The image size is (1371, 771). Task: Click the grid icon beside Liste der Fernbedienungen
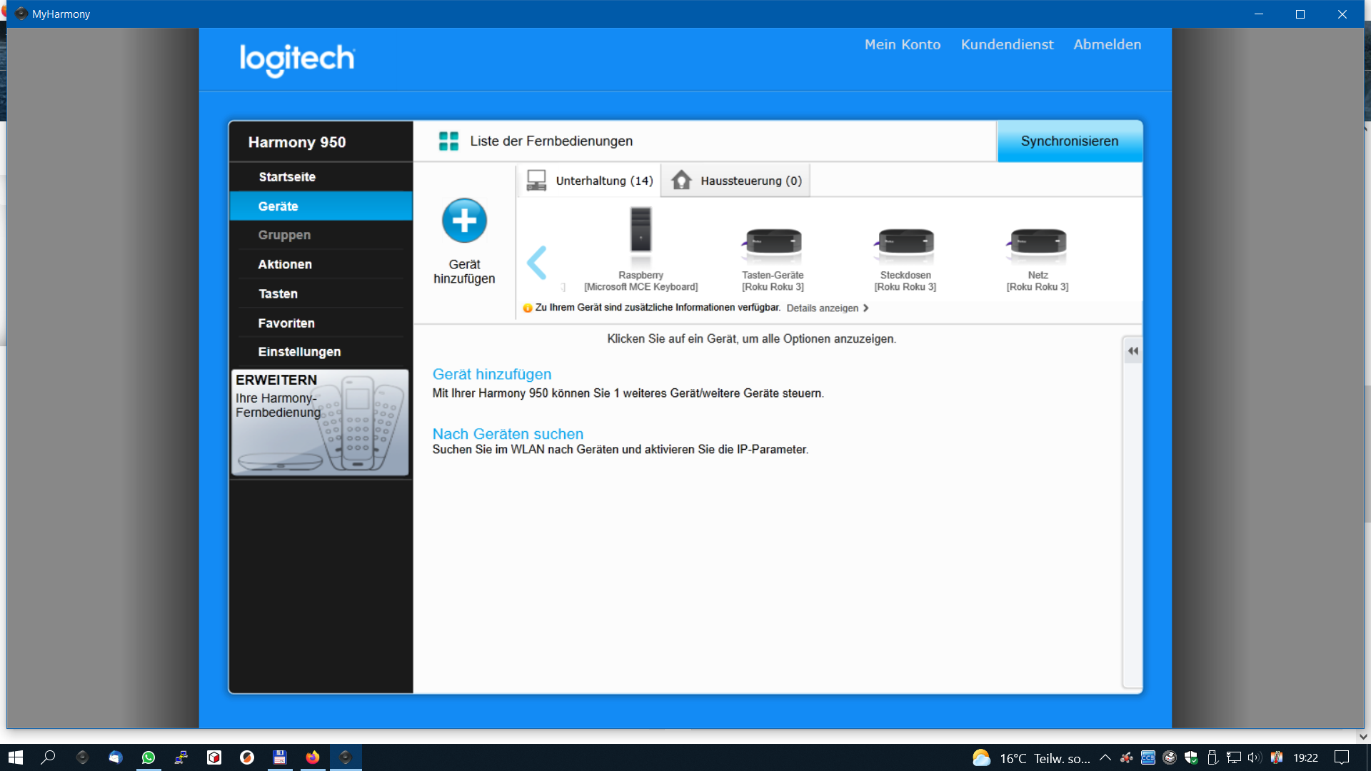tap(448, 141)
